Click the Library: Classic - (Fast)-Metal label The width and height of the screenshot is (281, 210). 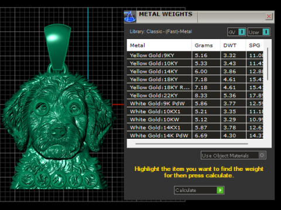click(x=161, y=32)
